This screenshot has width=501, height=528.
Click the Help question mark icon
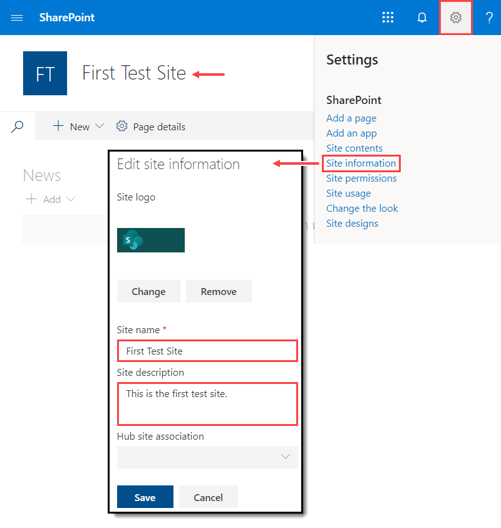point(489,18)
